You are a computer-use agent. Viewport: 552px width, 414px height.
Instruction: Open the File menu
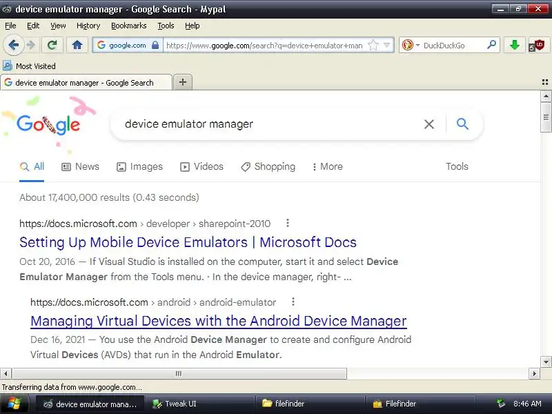[x=10, y=26]
